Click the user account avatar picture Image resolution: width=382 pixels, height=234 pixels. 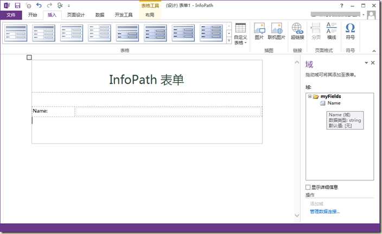coord(371,15)
